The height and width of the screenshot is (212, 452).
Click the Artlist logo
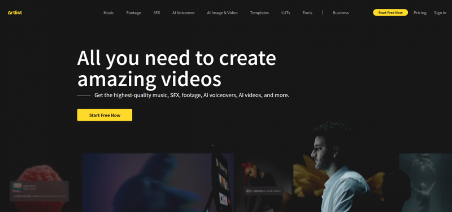(x=15, y=12)
